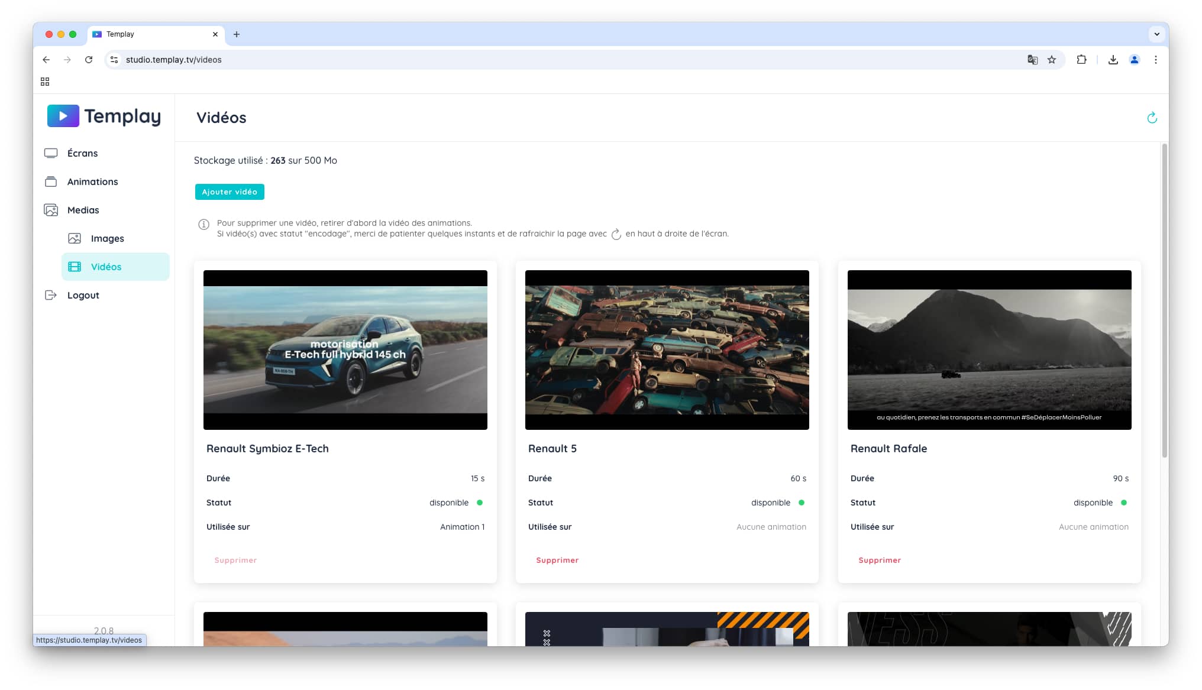Open Animations in sidebar menu
The height and width of the screenshot is (690, 1202).
(x=92, y=182)
